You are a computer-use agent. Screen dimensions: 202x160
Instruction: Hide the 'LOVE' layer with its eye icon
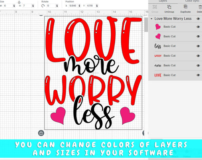(198, 75)
